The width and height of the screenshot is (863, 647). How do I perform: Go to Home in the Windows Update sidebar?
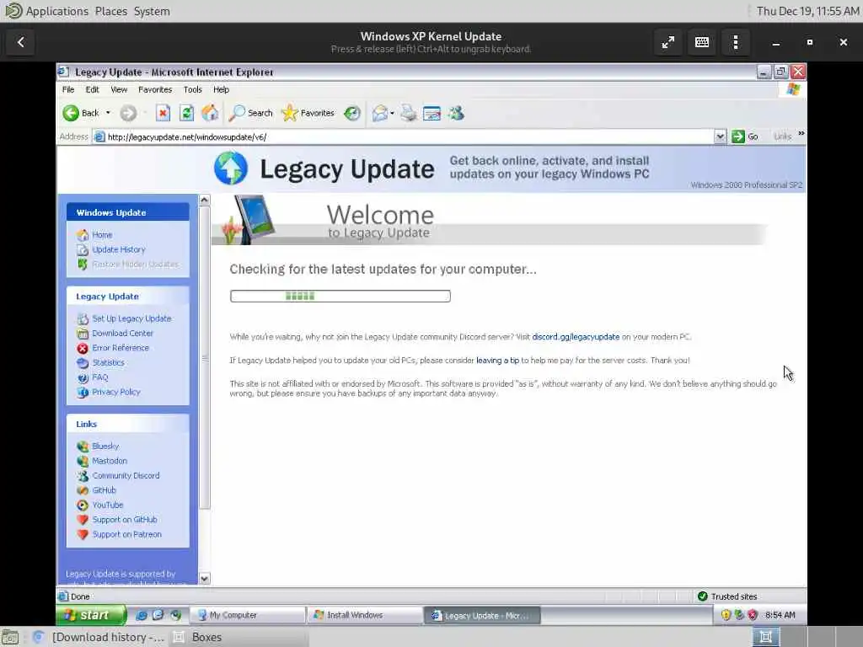[x=102, y=235]
